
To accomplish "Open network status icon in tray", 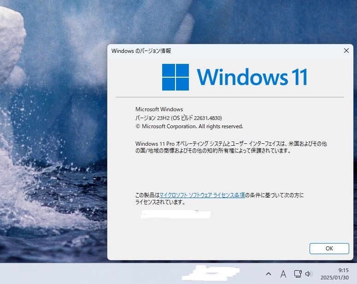I will (x=298, y=274).
